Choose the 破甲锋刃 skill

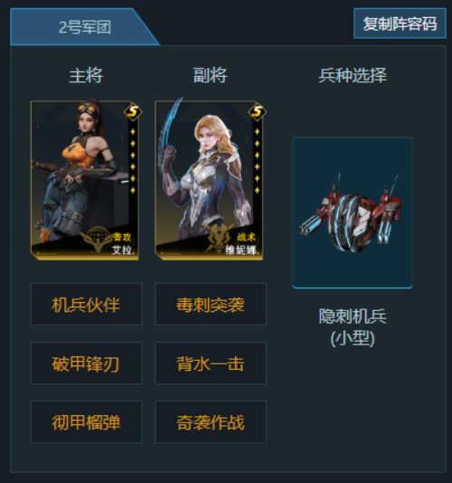(x=86, y=364)
